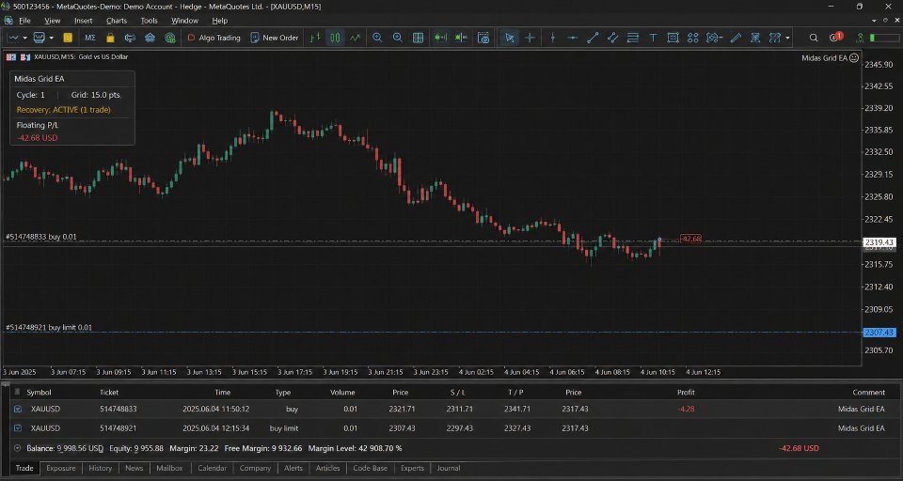Open the View menu
Screen dimensions: 903x481
[x=53, y=21]
